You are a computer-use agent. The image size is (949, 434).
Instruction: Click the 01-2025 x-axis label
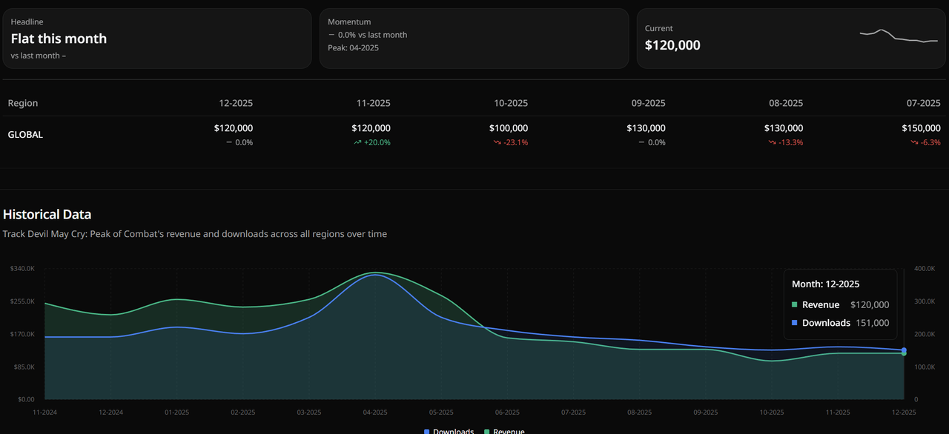pyautogui.click(x=177, y=412)
